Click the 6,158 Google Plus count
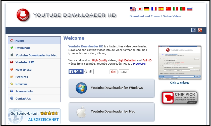The image size is (211, 126). pos(124,72)
